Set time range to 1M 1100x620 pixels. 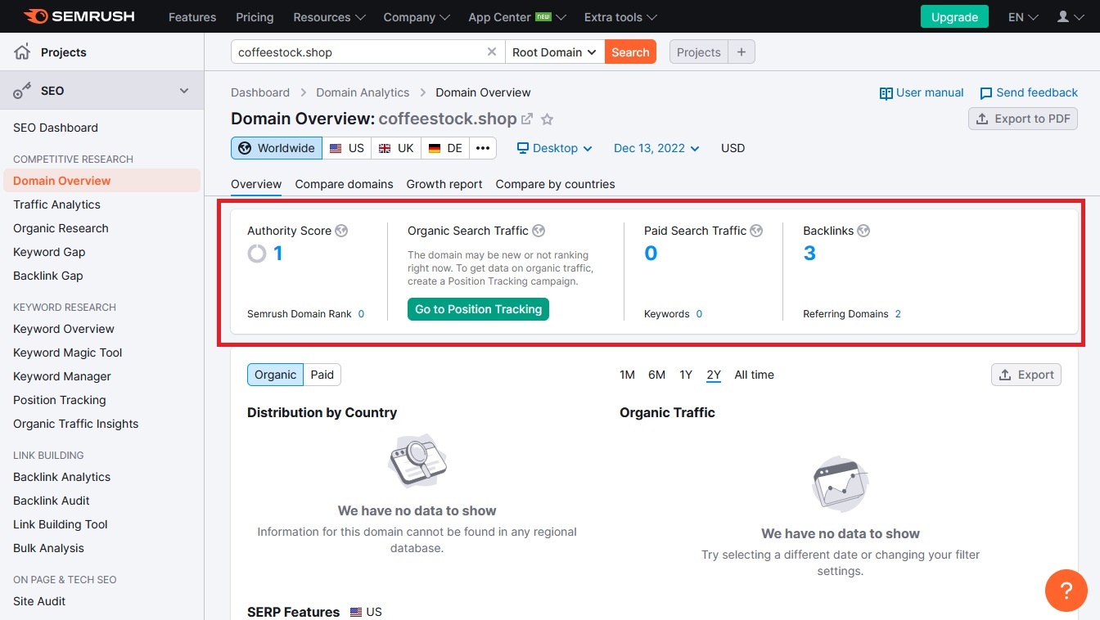[x=627, y=375]
